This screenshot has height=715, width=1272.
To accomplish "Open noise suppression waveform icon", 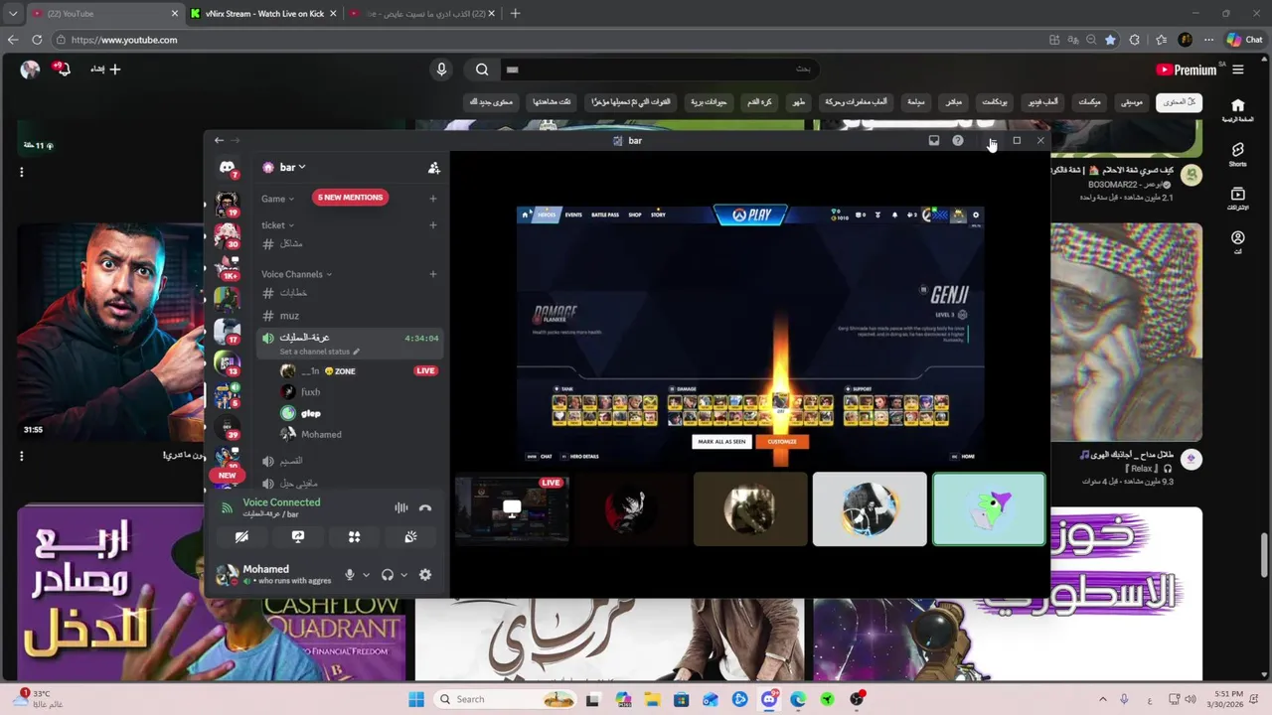I will click(400, 507).
